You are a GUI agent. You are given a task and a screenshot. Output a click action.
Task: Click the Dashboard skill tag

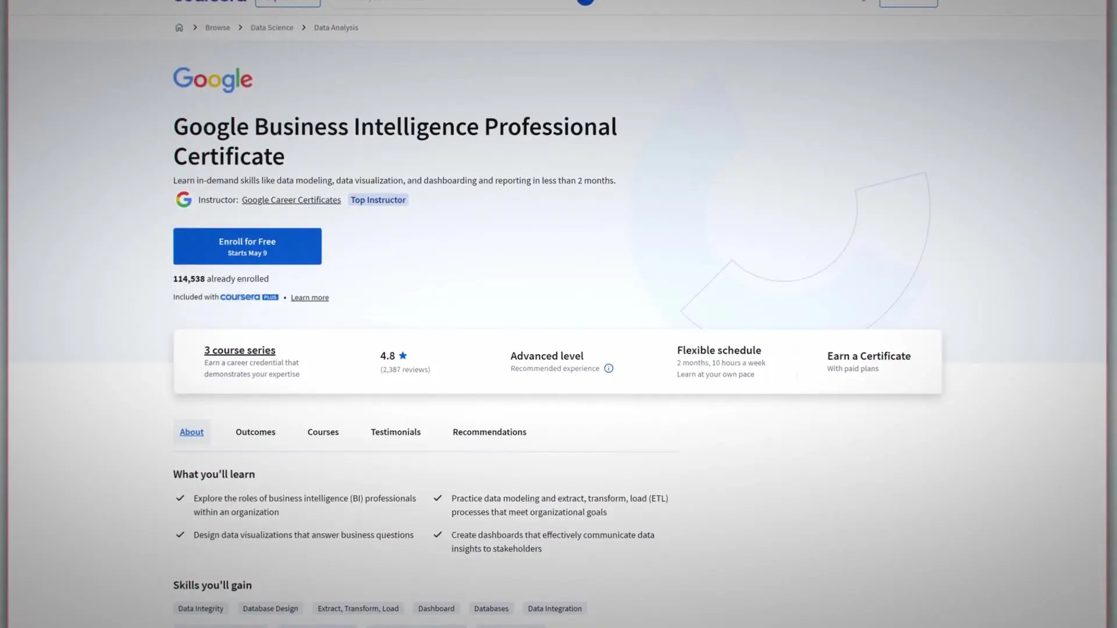436,608
